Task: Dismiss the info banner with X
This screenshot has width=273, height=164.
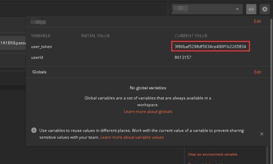Action: pos(262,134)
